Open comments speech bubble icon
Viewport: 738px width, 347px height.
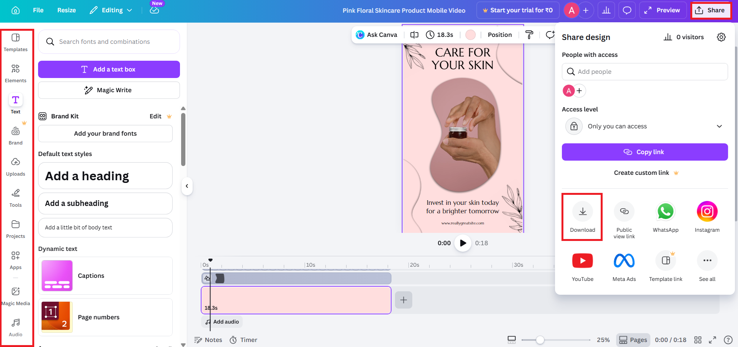tap(627, 10)
